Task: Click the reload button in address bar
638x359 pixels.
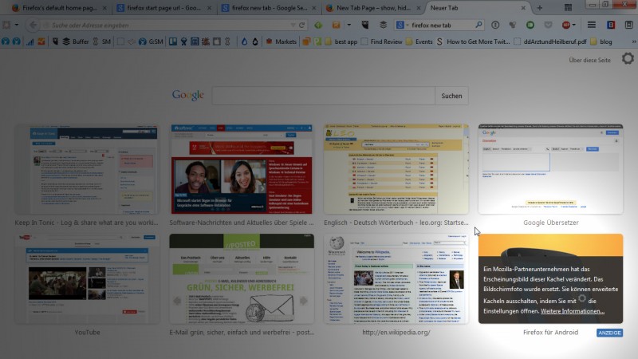Action: coord(302,26)
